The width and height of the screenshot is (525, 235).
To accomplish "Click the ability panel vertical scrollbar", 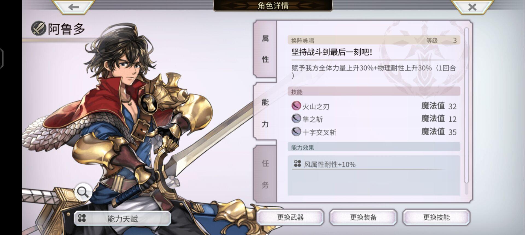I will 466,105.
